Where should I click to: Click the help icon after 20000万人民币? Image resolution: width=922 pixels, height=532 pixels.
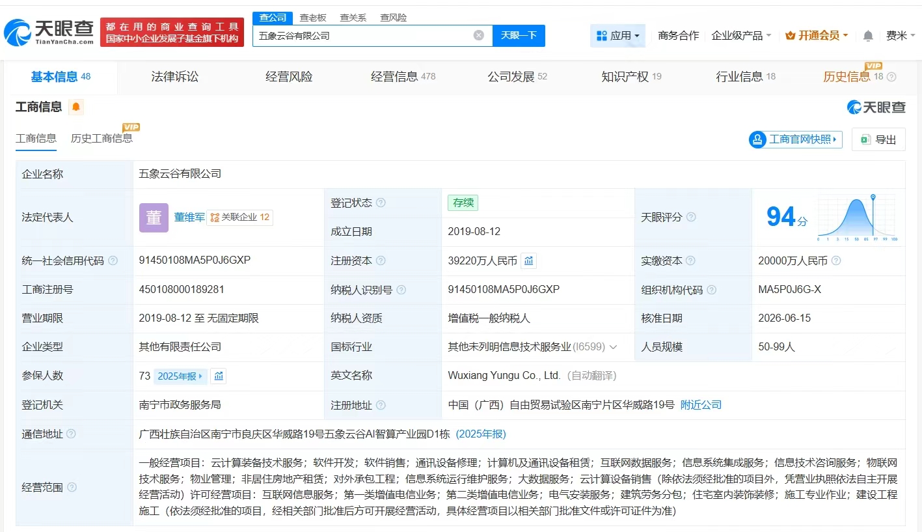(x=836, y=261)
